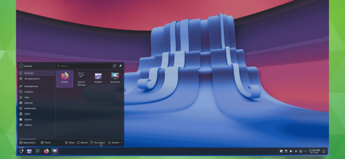The image size is (345, 159).
Task: Switch to the Applications tab
Action: point(27,143)
